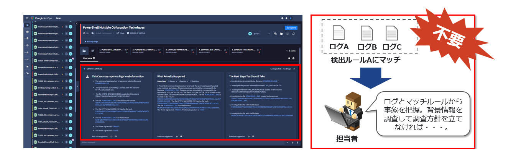Thumbs up the high-attention summary suggestion

coord(112,136)
